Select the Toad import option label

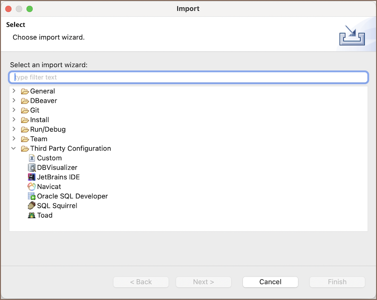click(45, 216)
